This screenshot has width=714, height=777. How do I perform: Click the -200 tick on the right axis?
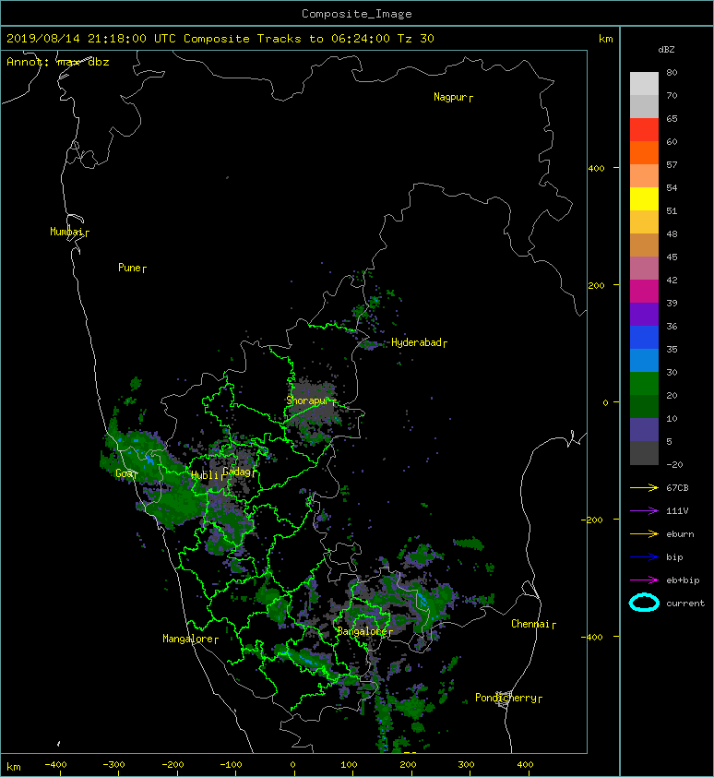pyautogui.click(x=592, y=520)
